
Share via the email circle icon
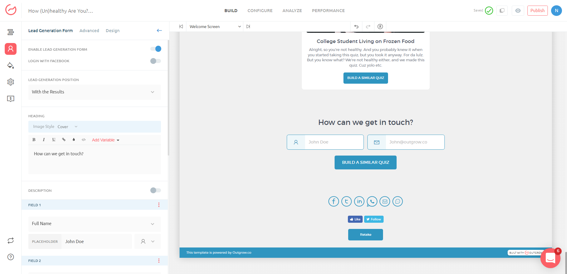pyautogui.click(x=385, y=202)
